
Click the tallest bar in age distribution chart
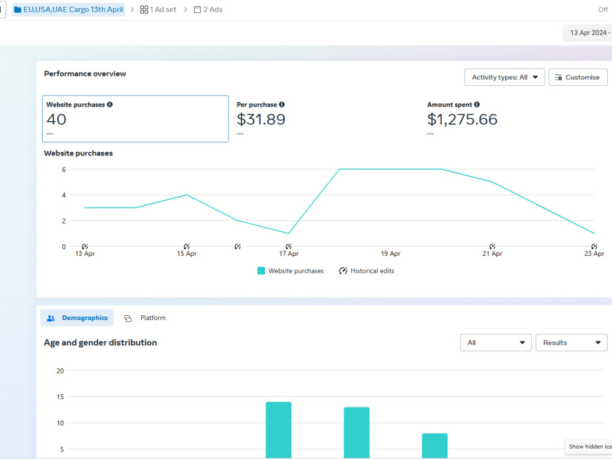click(x=278, y=430)
